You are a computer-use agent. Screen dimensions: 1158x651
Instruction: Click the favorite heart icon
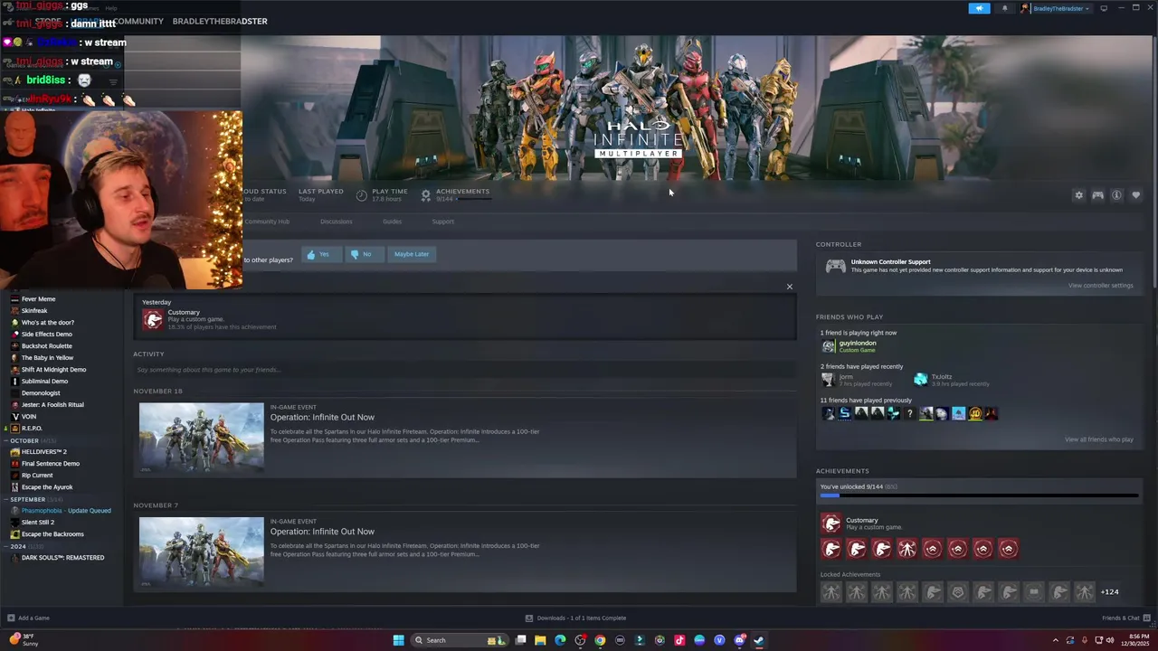point(1136,195)
